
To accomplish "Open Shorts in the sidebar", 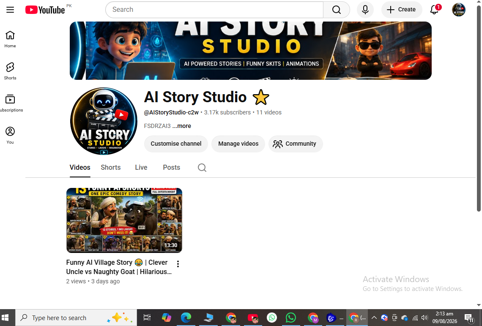I will coord(10,71).
